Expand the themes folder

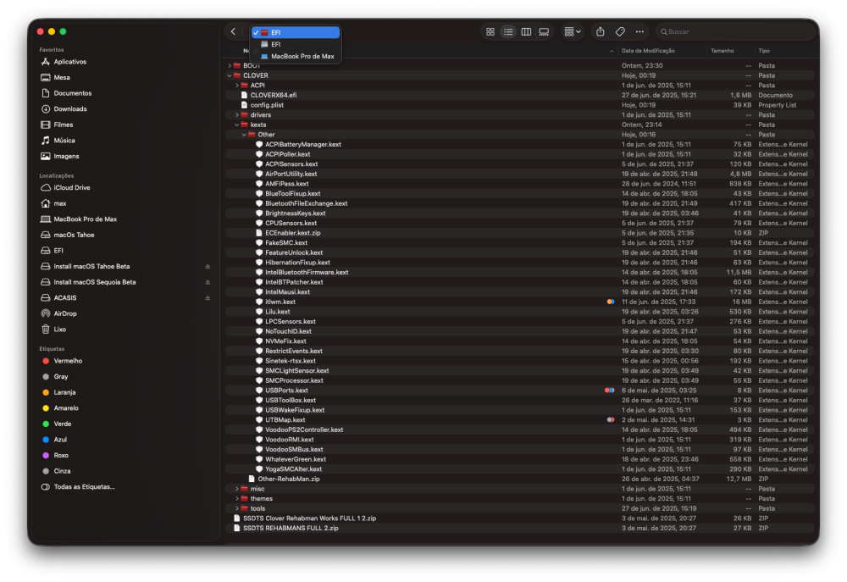237,499
